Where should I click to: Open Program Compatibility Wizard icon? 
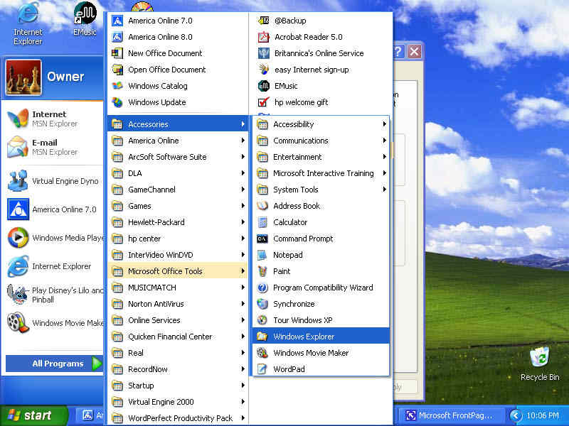(x=262, y=288)
